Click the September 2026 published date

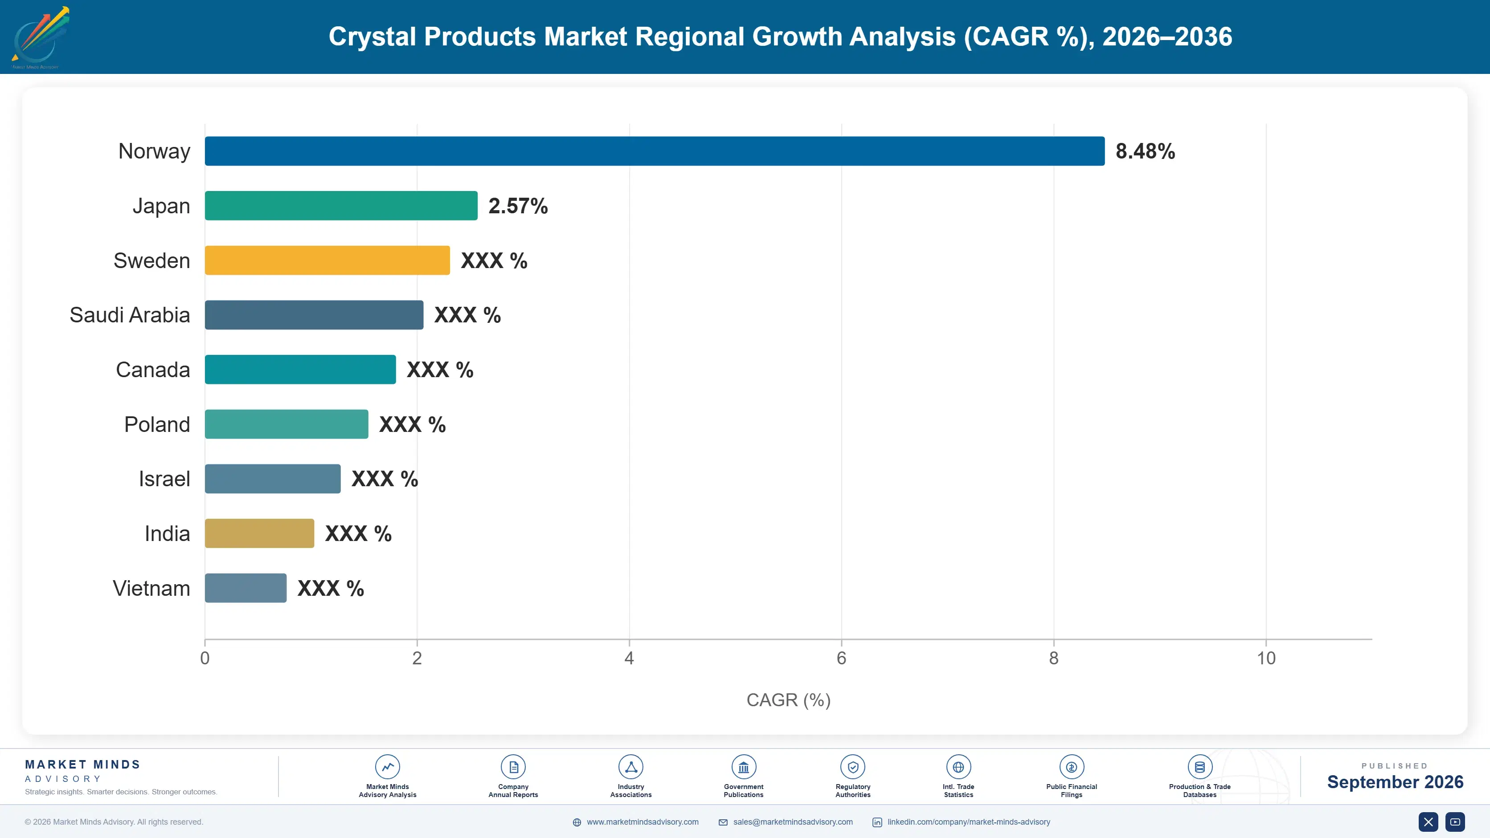click(x=1395, y=782)
